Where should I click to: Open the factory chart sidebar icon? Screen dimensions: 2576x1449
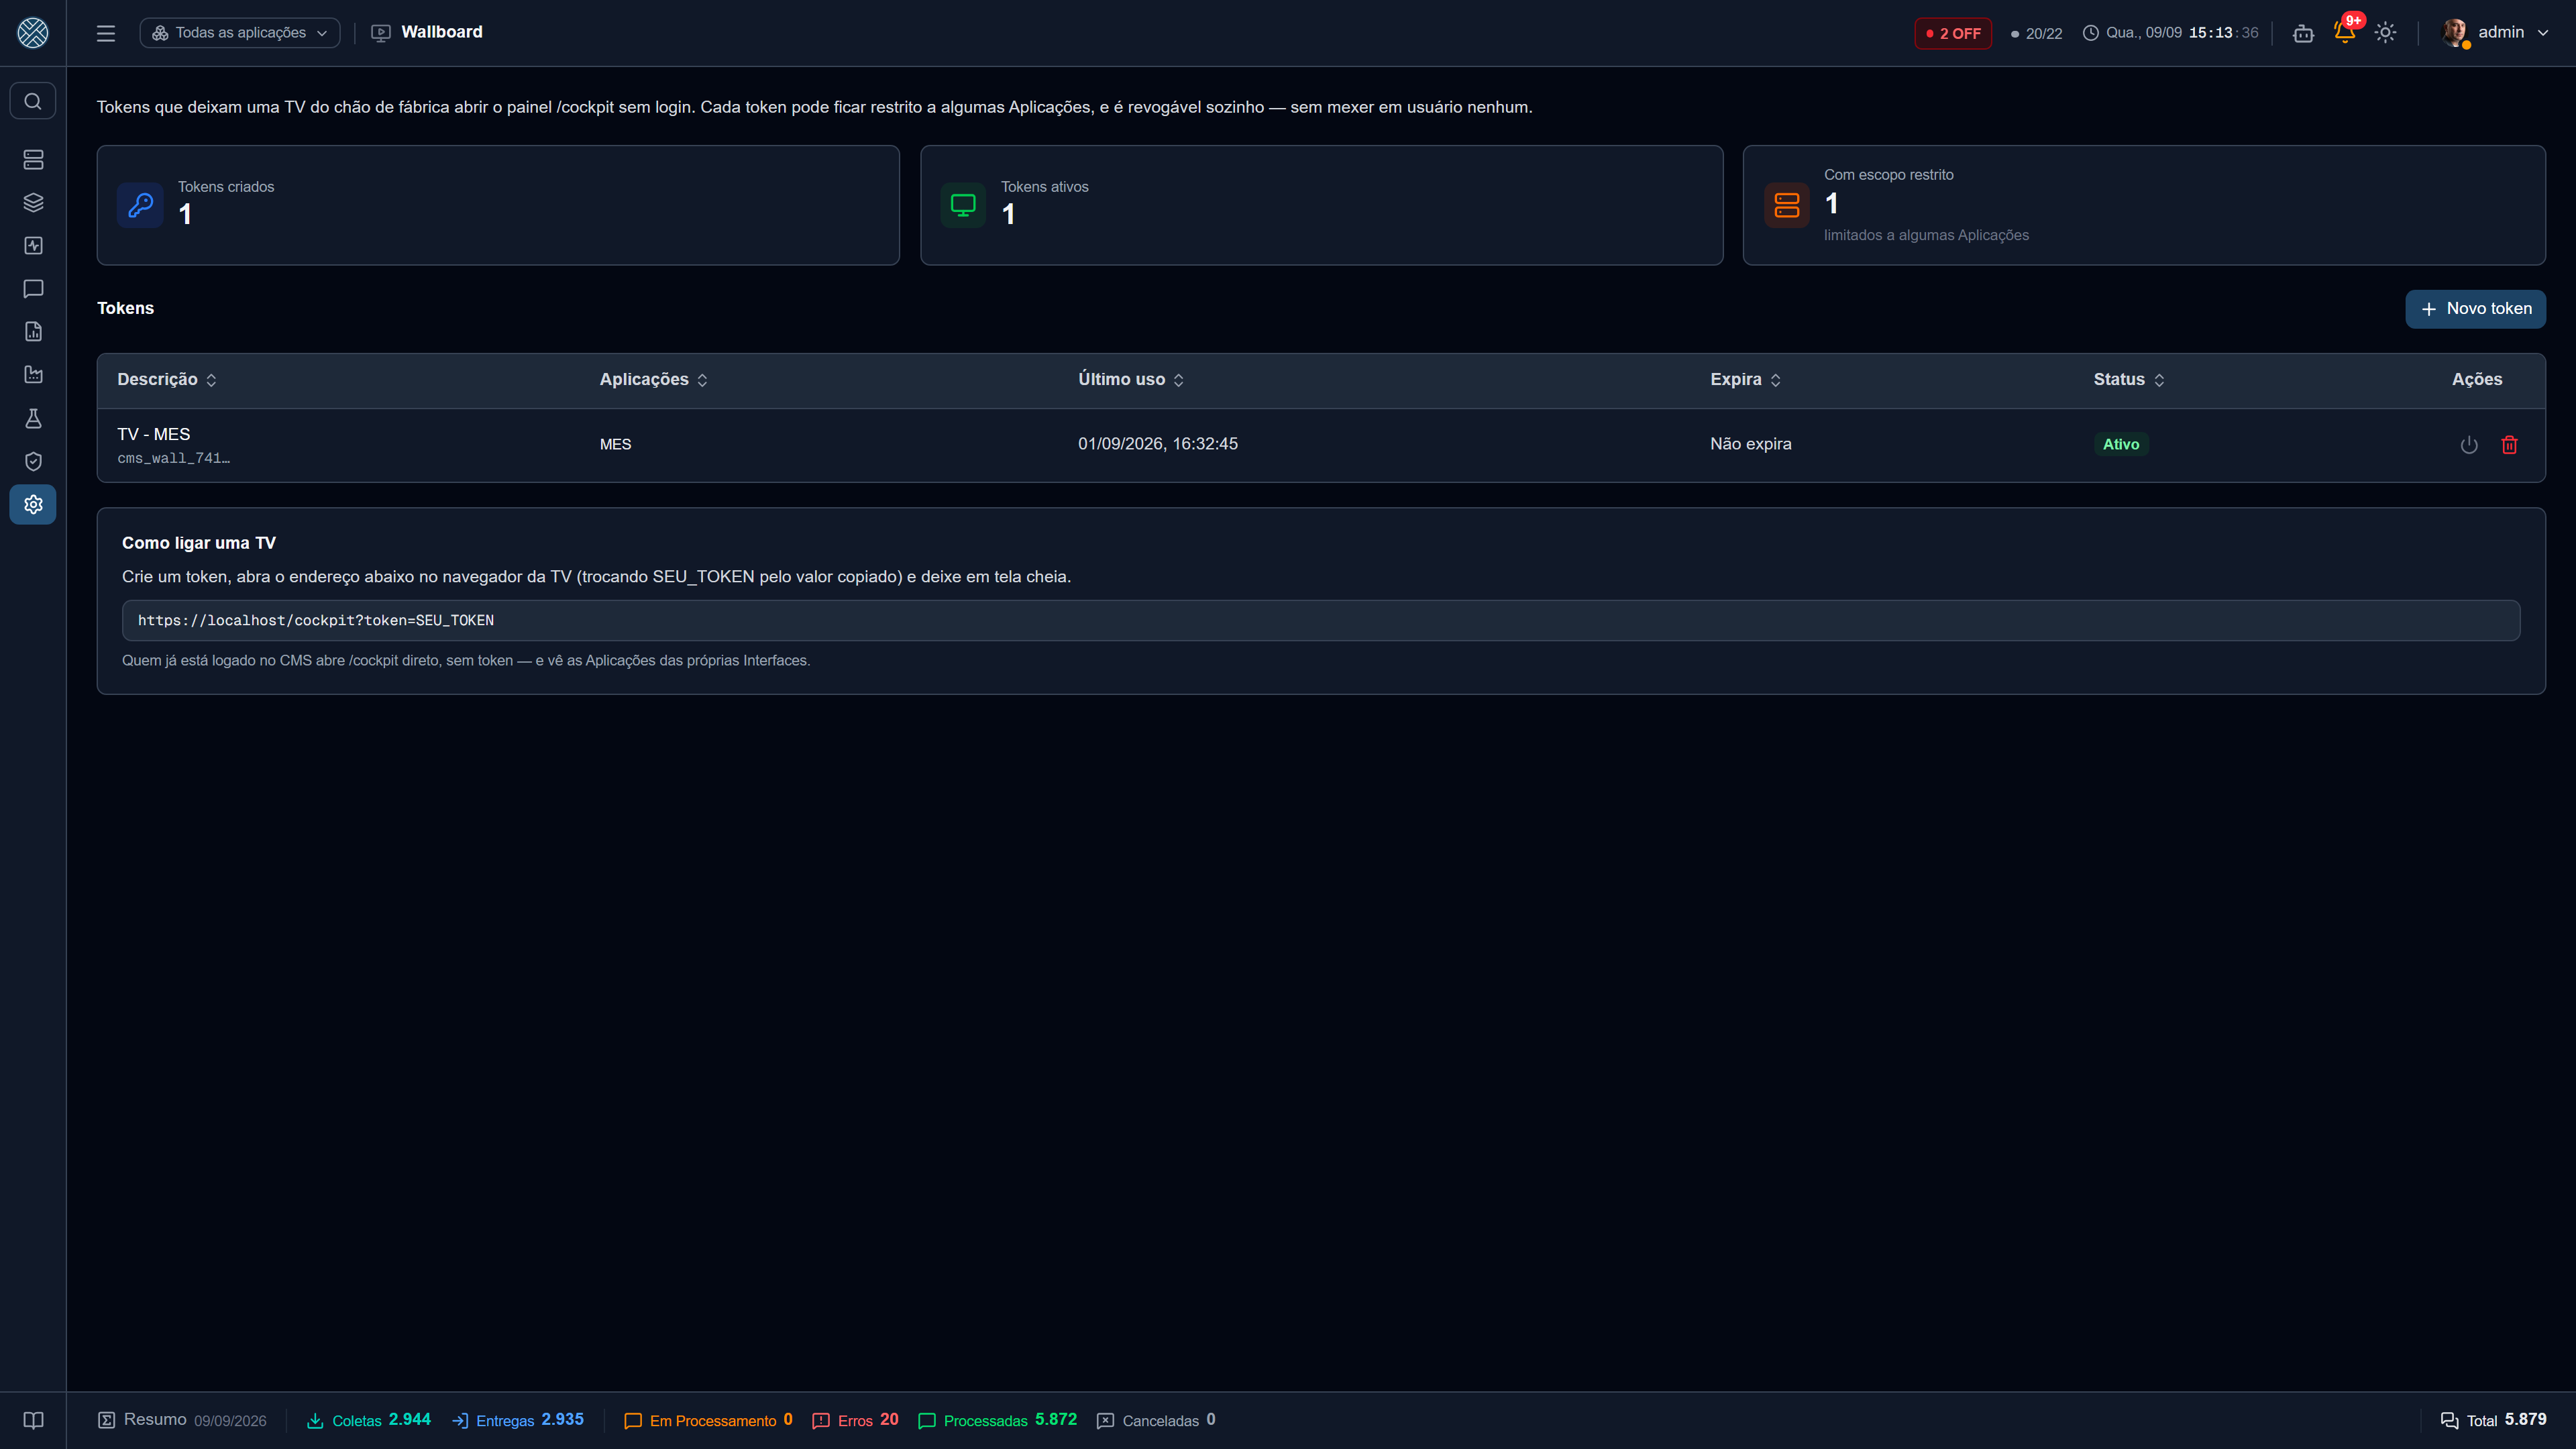33,375
